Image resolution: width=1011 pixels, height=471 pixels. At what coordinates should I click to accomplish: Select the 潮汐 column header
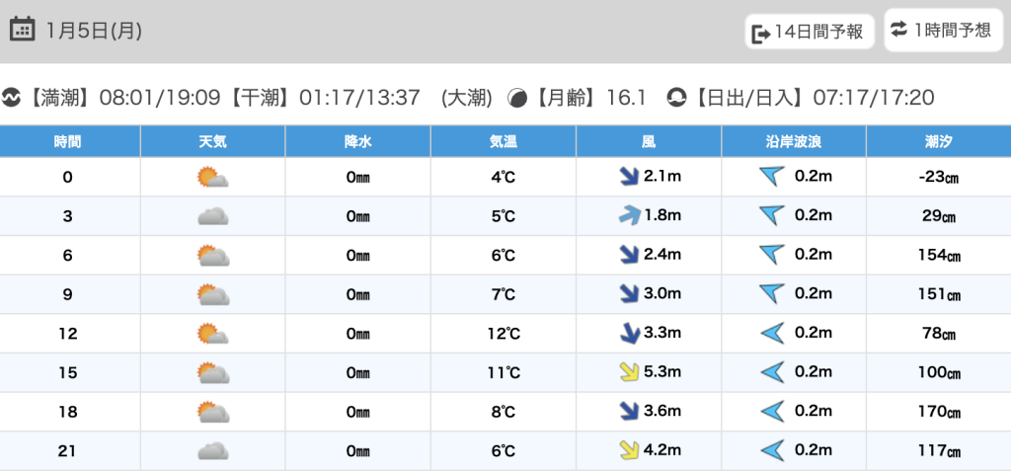click(x=938, y=141)
